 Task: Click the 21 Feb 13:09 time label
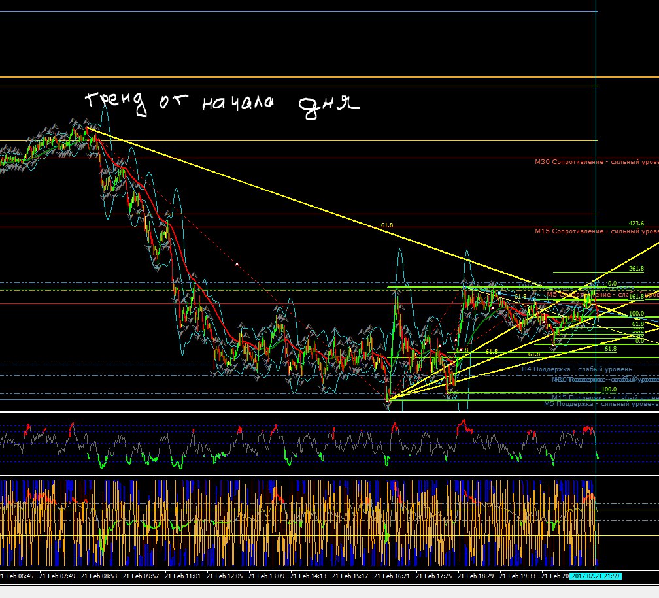click(x=267, y=576)
